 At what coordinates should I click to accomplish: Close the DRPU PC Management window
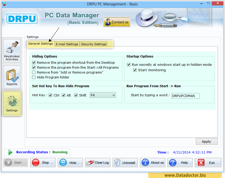pyautogui.click(x=218, y=3)
